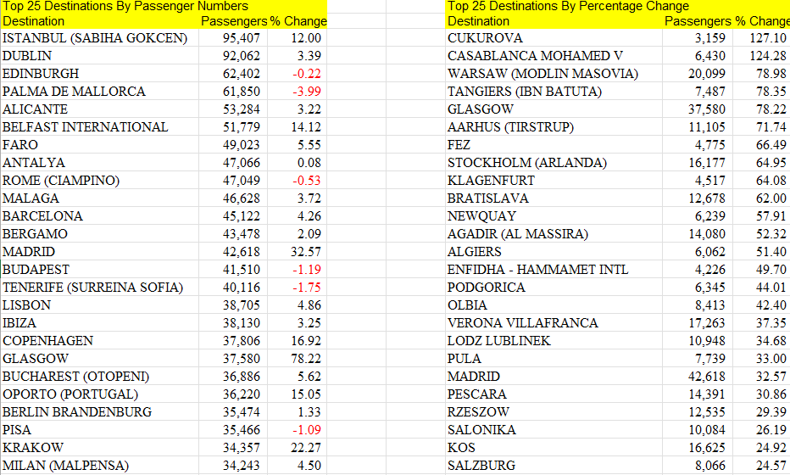Click the PESCARA destination cell
This screenshot has width=790, height=475.
point(554,394)
